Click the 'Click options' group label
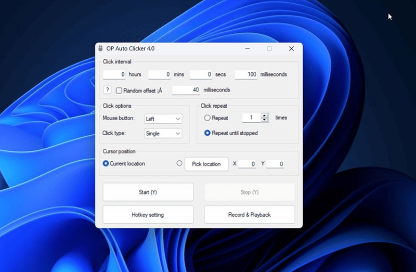The width and height of the screenshot is (416, 272). click(x=117, y=106)
